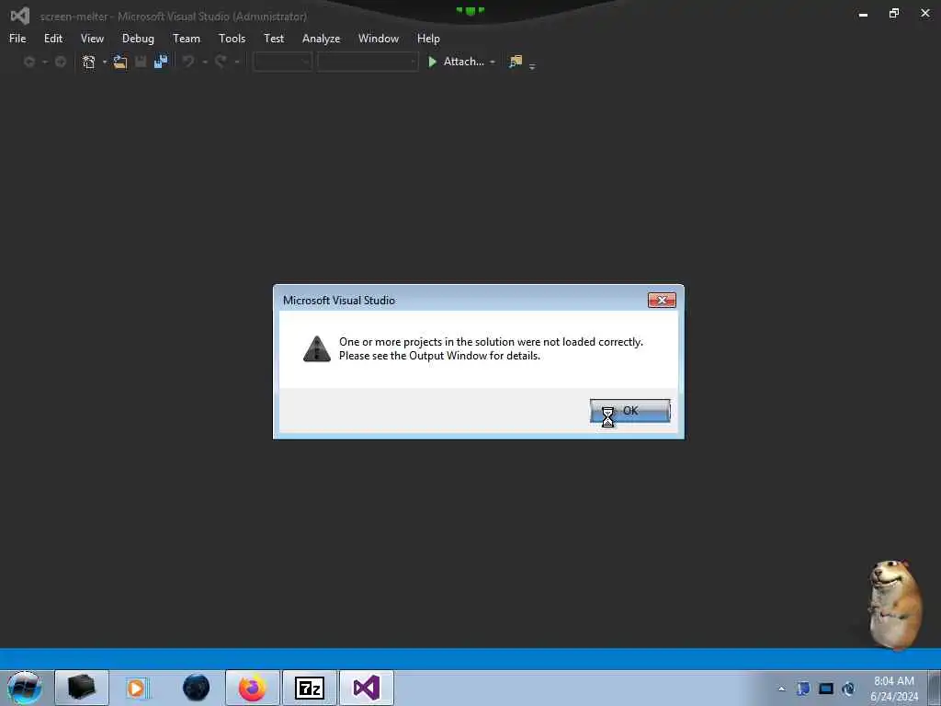
Task: Expand the Undo history dropdown arrow
Action: (x=205, y=62)
